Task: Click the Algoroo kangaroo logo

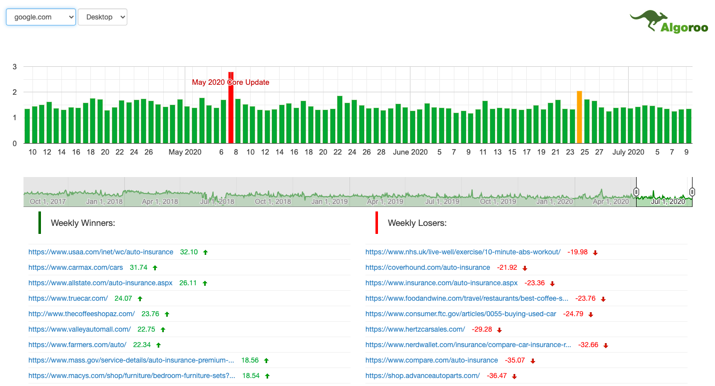Action: (669, 21)
